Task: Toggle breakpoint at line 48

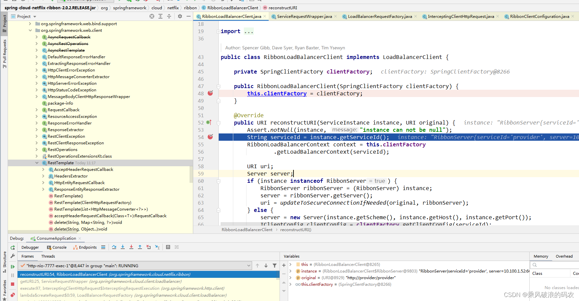Action: (x=210, y=93)
